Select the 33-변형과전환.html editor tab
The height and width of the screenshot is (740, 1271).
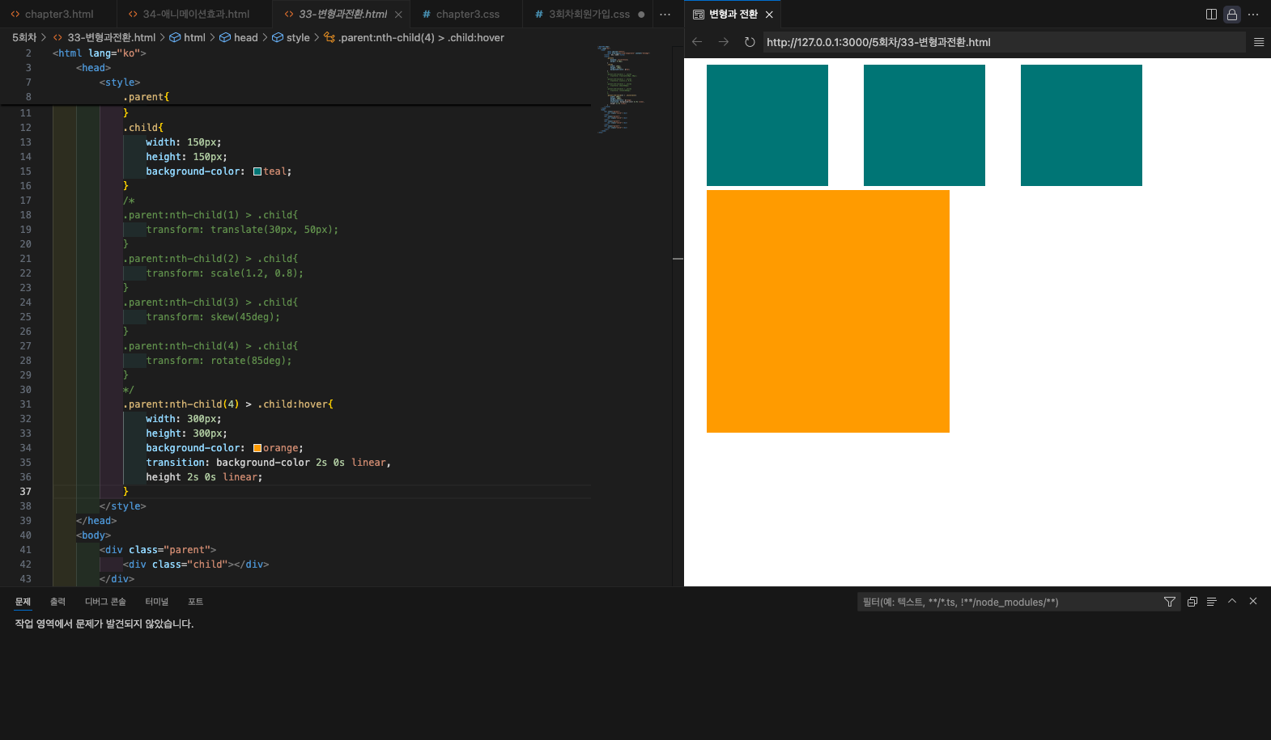point(342,14)
